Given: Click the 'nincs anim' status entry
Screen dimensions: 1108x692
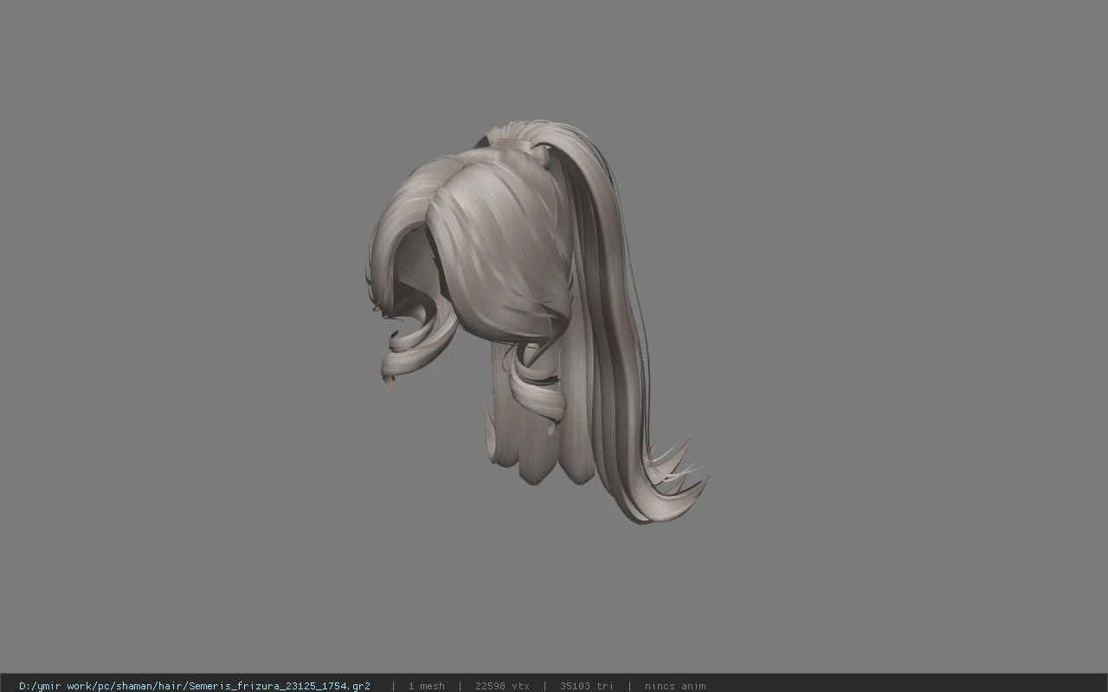Looking at the screenshot, I should tap(675, 686).
